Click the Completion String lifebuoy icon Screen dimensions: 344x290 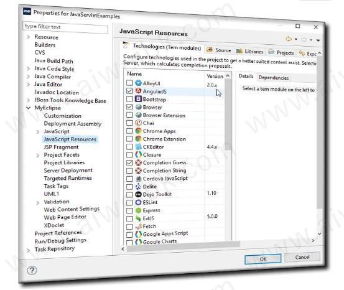138,171
